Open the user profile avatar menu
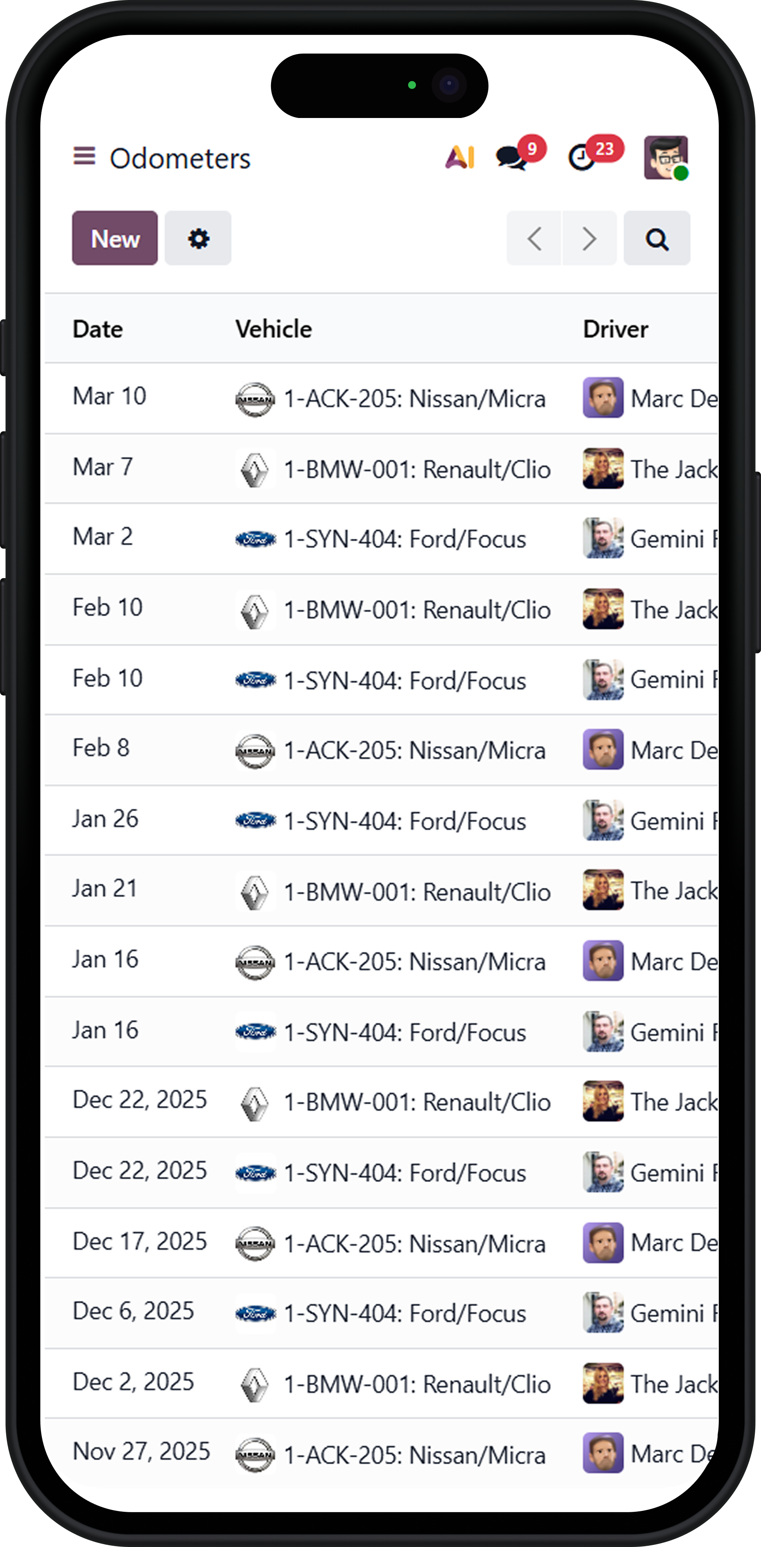761x1547 pixels. point(666,158)
